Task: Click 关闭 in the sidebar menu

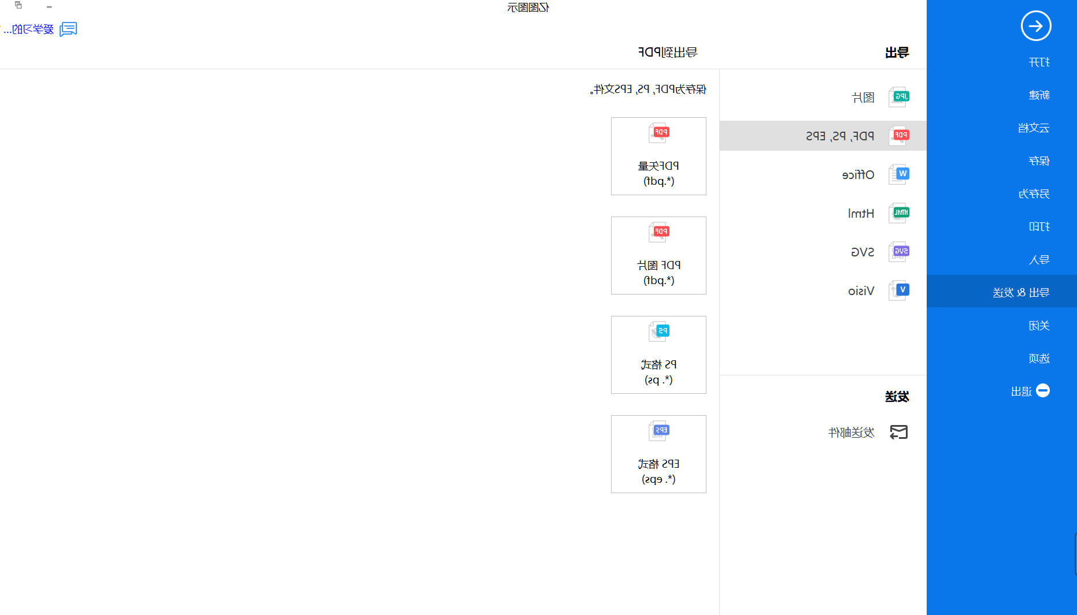Action: (1039, 326)
